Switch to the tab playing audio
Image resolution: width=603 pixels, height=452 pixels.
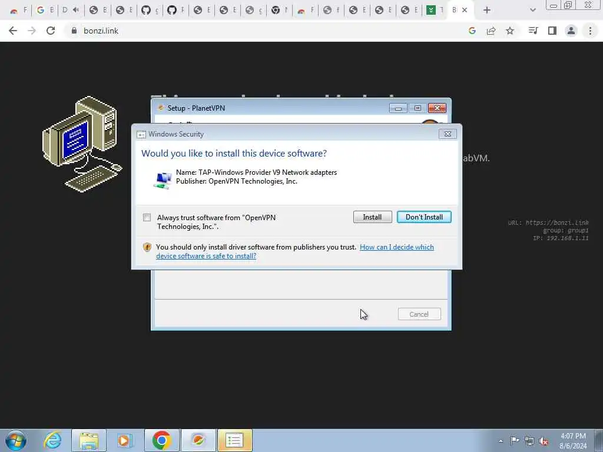pyautogui.click(x=71, y=10)
